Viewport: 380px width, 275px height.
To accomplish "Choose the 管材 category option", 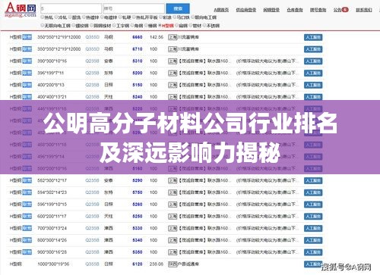I will click(195, 26).
